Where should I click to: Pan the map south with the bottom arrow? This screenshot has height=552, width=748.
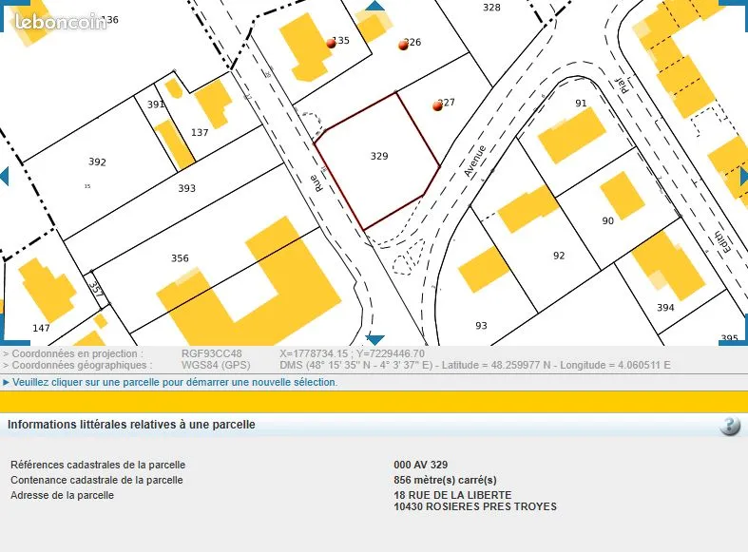pyautogui.click(x=375, y=339)
